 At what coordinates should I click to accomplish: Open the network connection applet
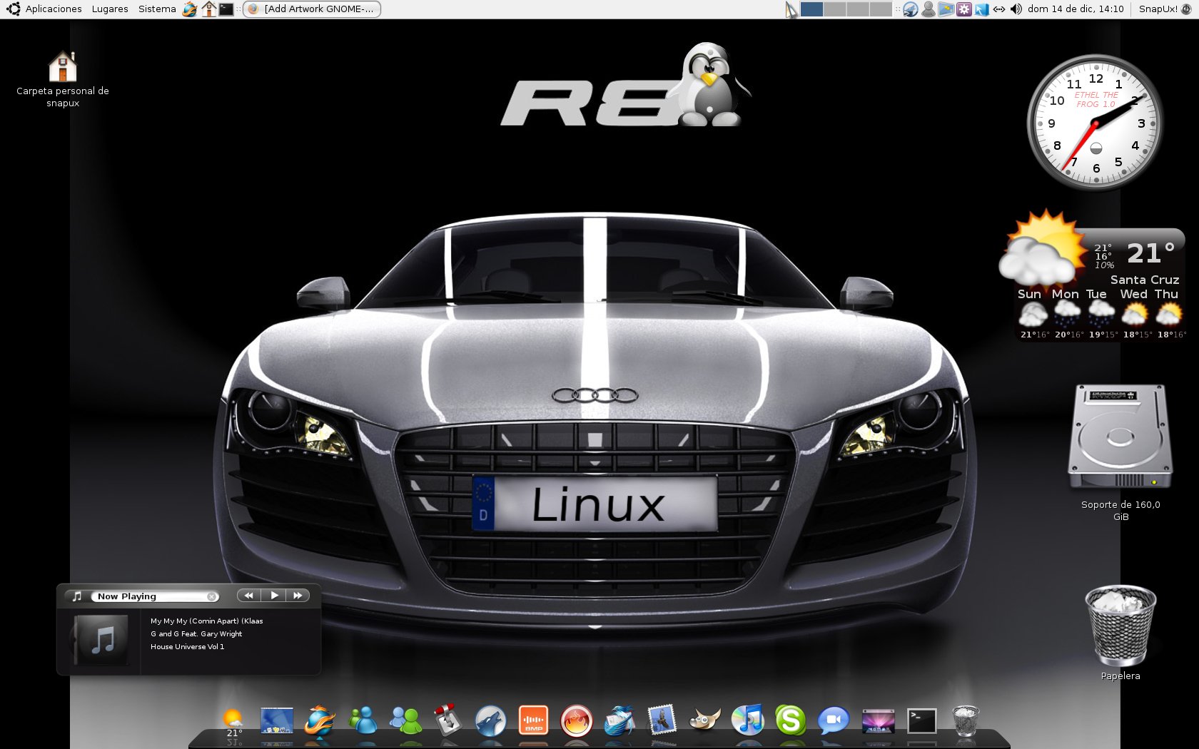(999, 9)
